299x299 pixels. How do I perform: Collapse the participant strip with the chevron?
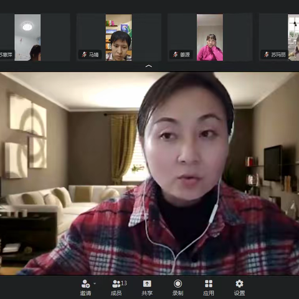coord(149,66)
